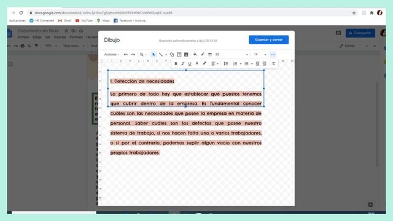
Task: Click the Compartir button in Docs
Action: point(360,33)
